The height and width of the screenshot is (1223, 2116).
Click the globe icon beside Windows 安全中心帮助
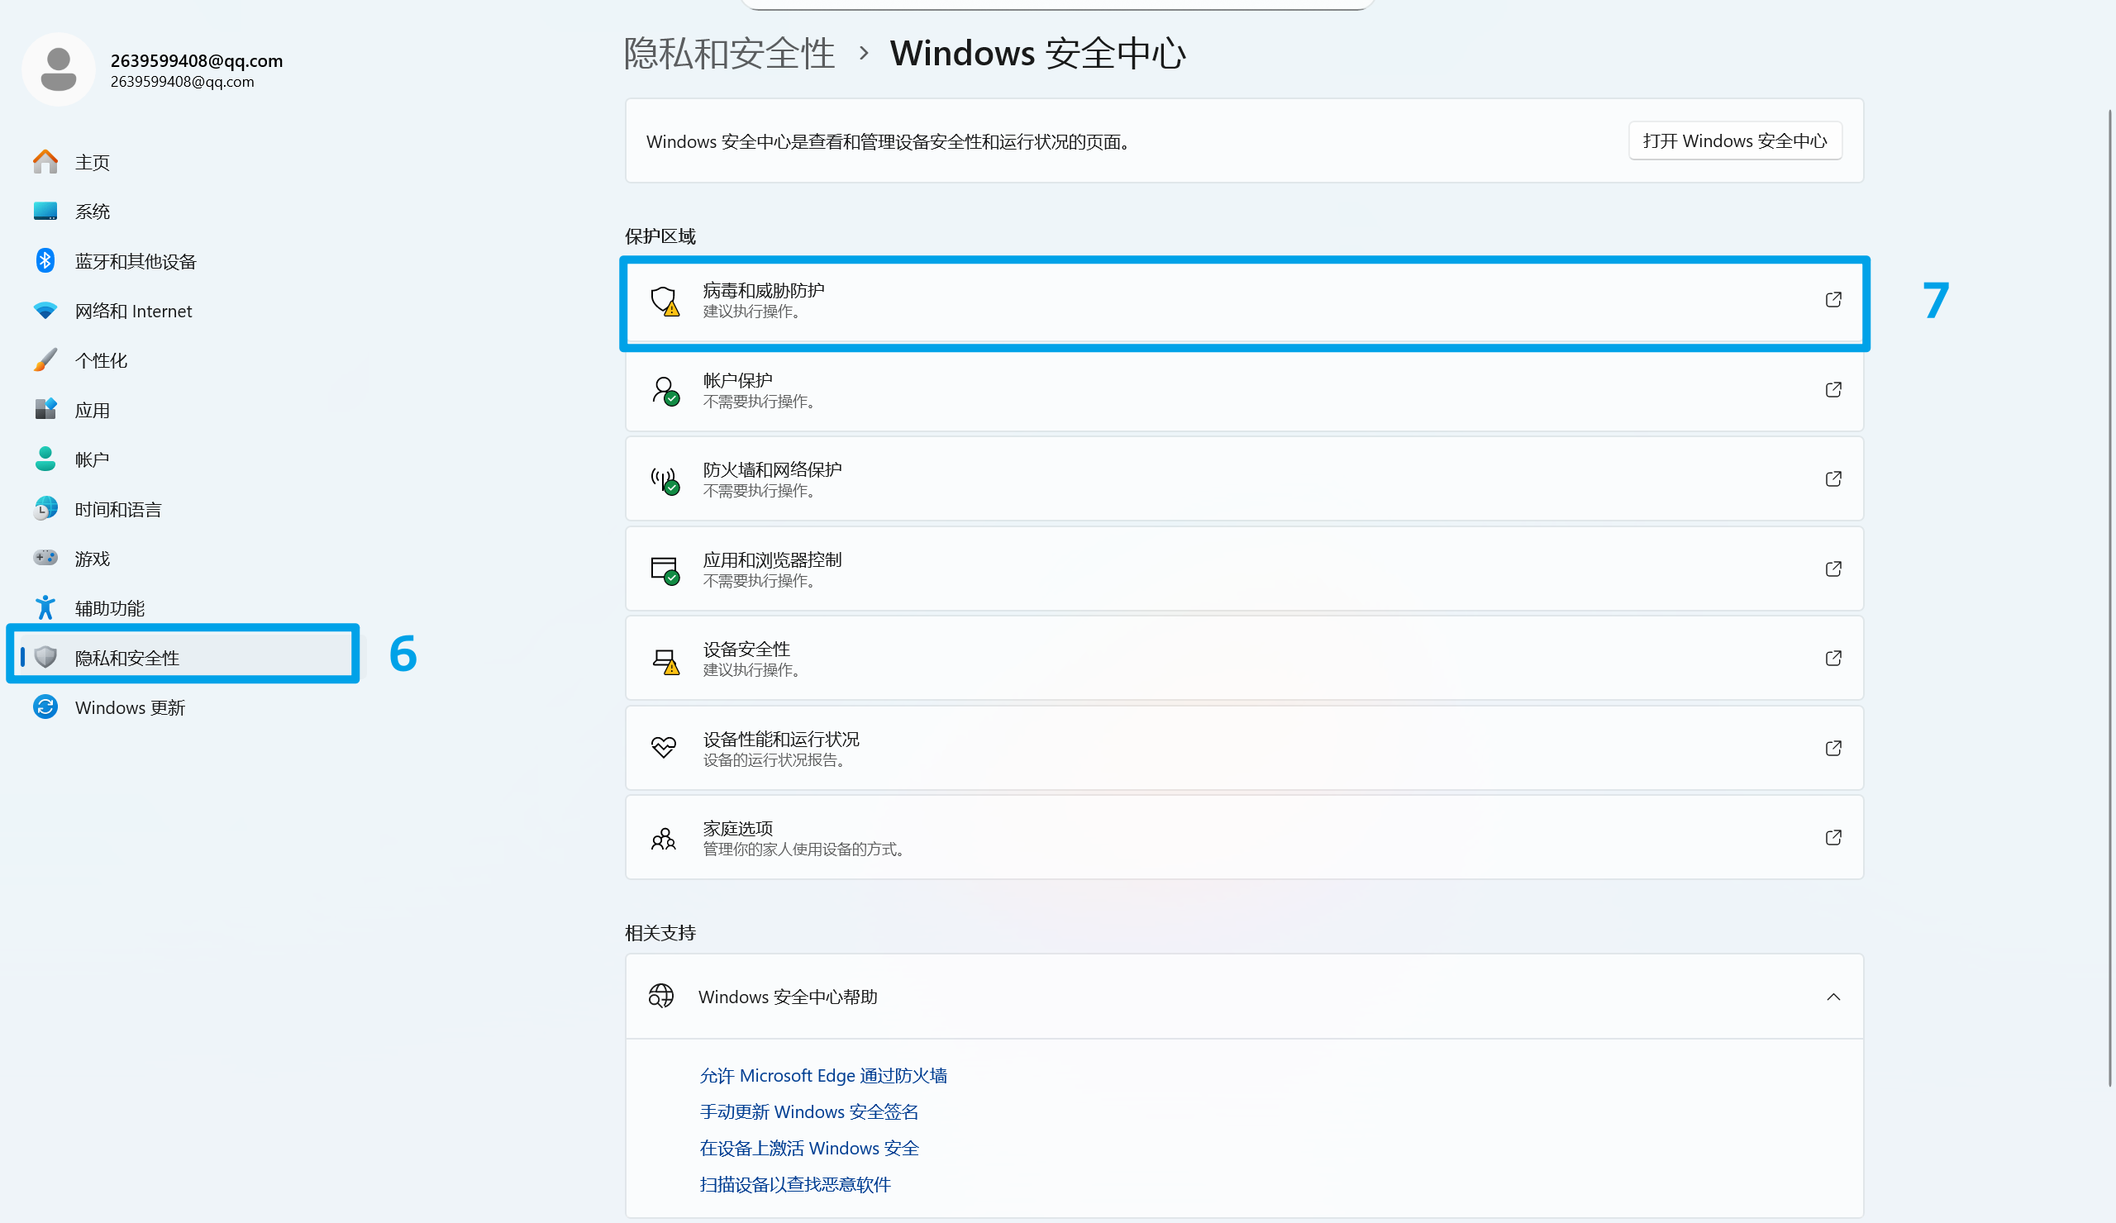click(x=660, y=997)
